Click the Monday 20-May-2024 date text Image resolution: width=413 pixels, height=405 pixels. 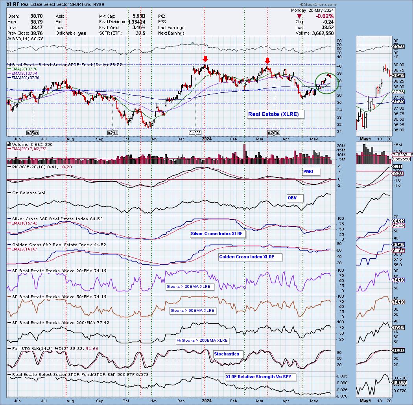(x=312, y=10)
